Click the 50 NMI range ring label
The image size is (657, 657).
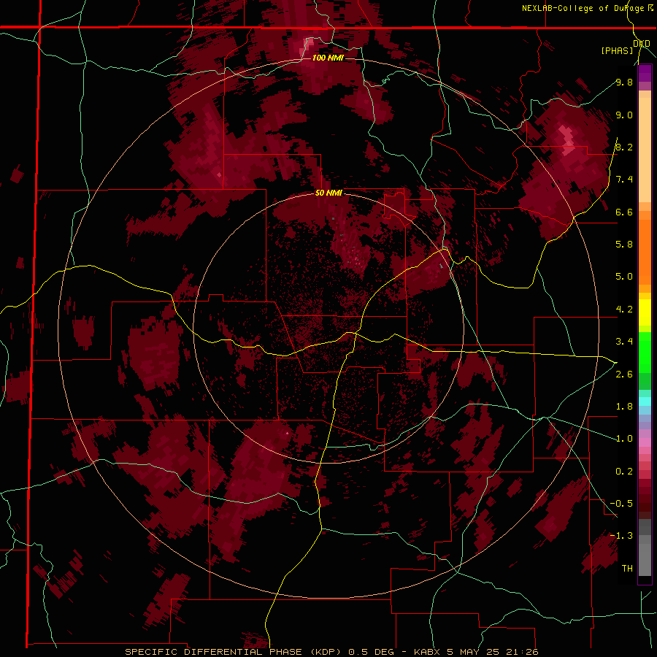click(x=328, y=193)
